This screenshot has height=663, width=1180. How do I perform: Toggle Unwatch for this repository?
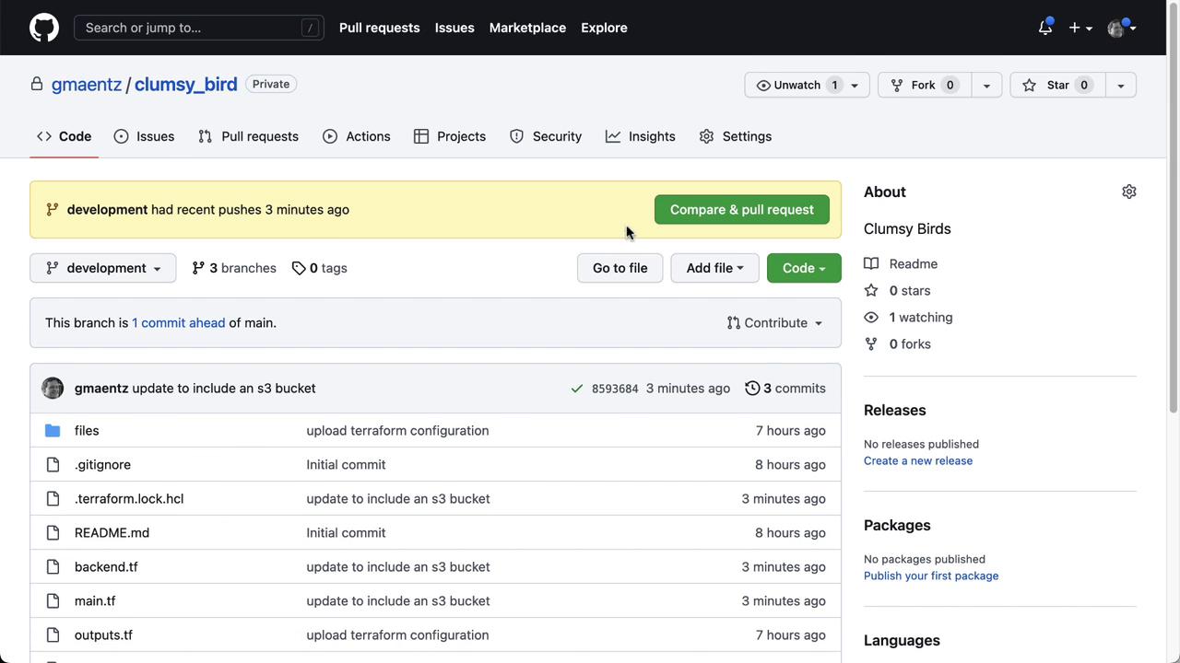click(796, 85)
